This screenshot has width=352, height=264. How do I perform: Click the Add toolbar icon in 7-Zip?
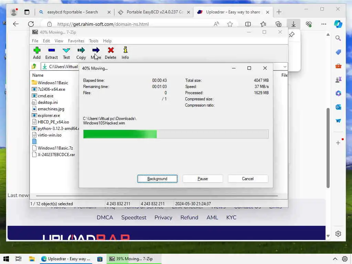(37, 53)
